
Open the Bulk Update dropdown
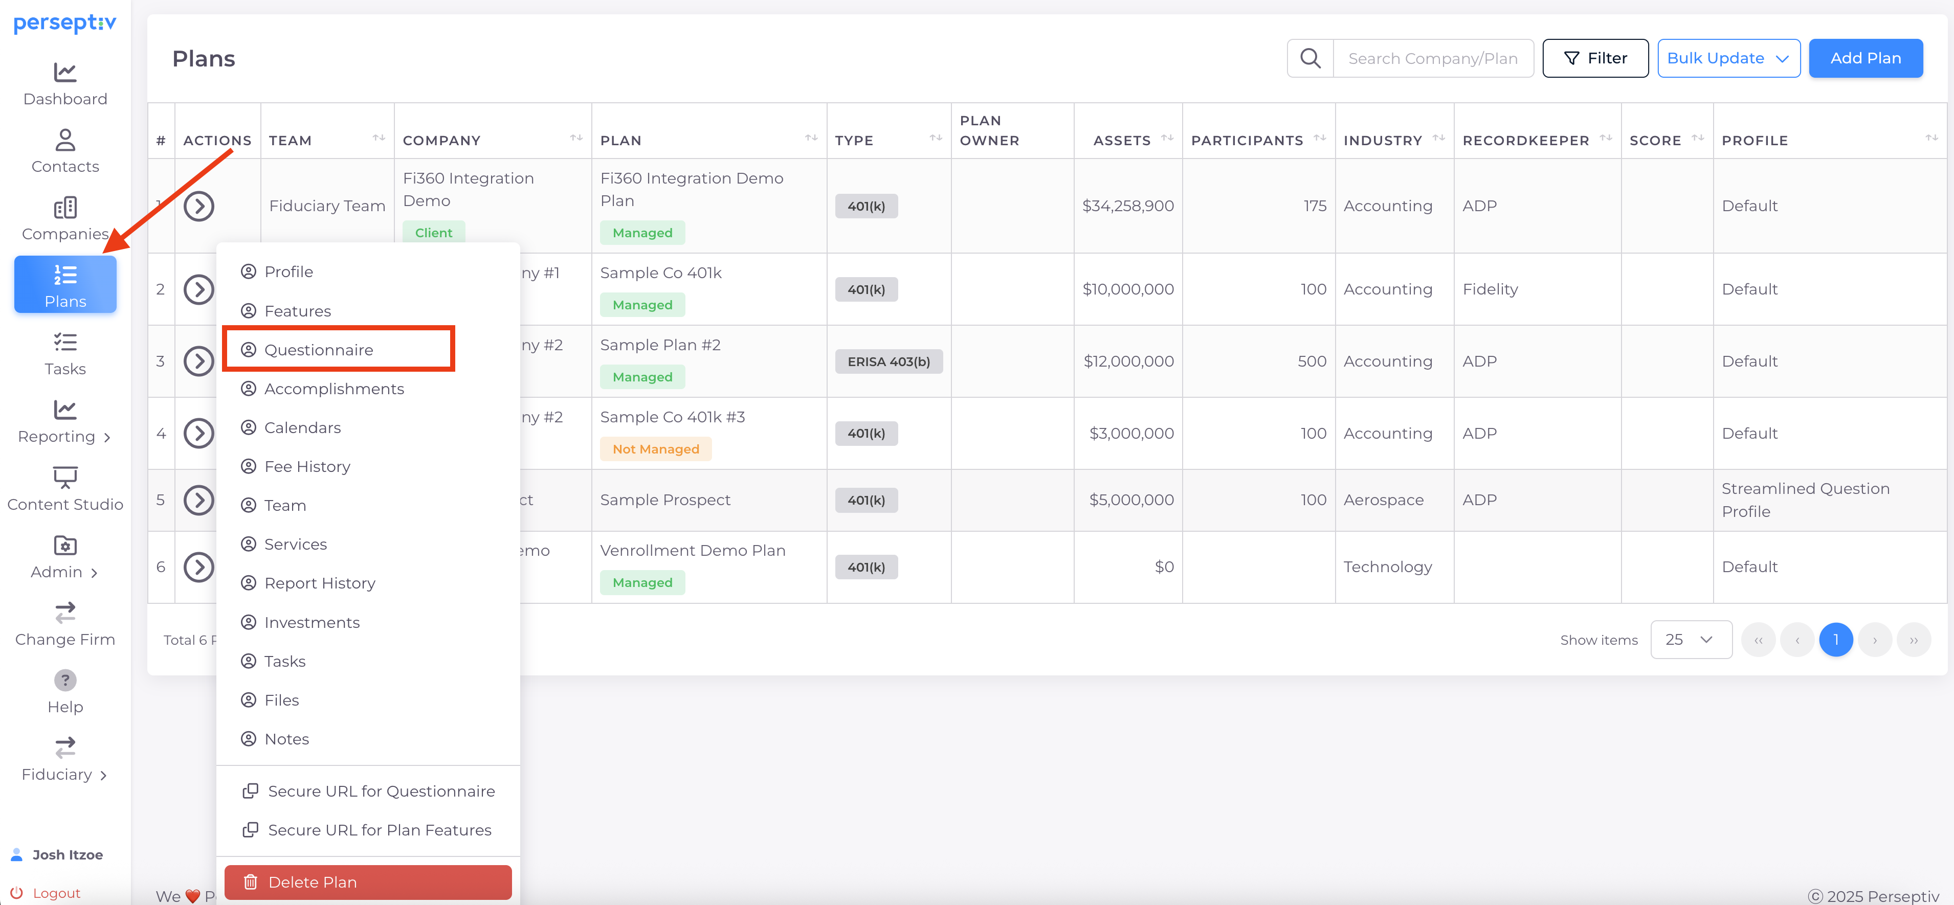click(1728, 58)
